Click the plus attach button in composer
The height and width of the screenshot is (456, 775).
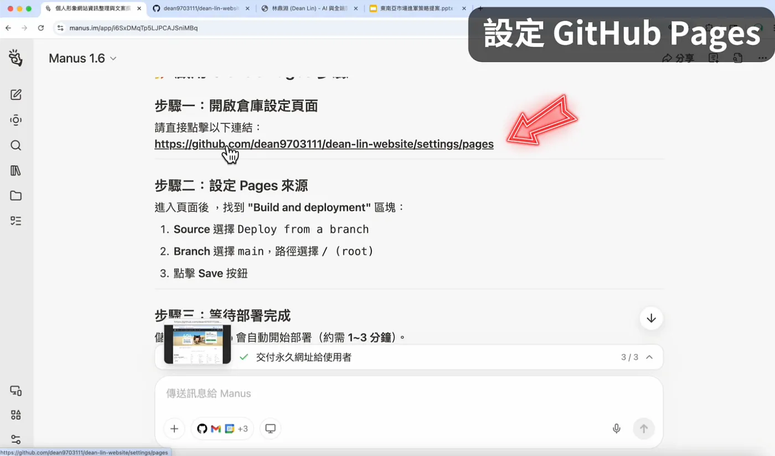[174, 428]
